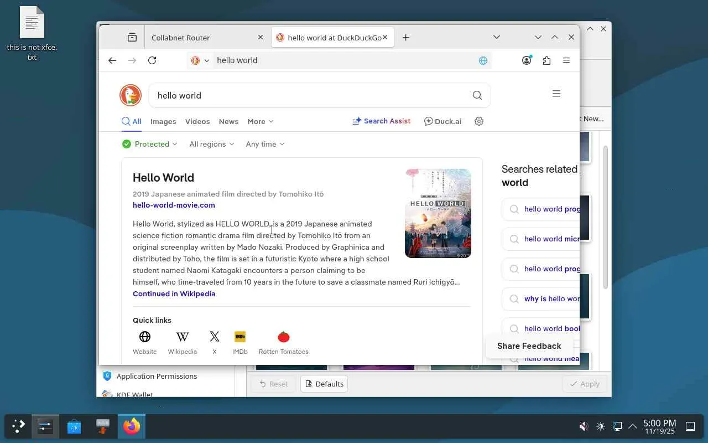Submit search with the magnifier icon

(477, 95)
